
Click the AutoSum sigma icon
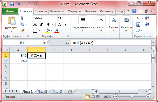click(x=138, y=18)
